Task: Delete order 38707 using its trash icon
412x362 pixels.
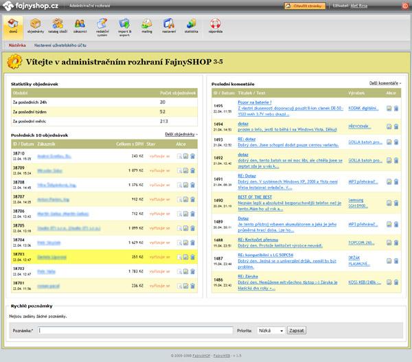Action: click(x=192, y=199)
